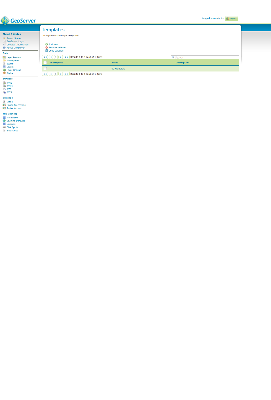Click the Caching Defaults icon

pyautogui.click(x=4, y=121)
